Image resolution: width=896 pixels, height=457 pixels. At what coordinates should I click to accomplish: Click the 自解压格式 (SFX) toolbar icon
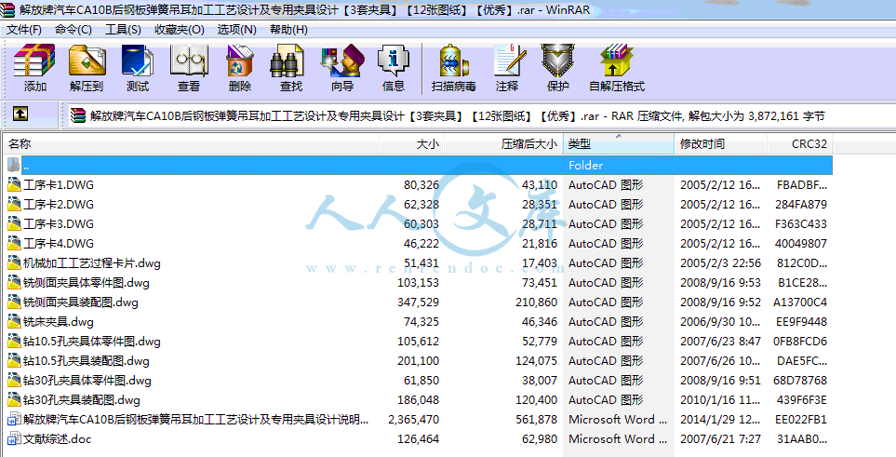click(617, 60)
